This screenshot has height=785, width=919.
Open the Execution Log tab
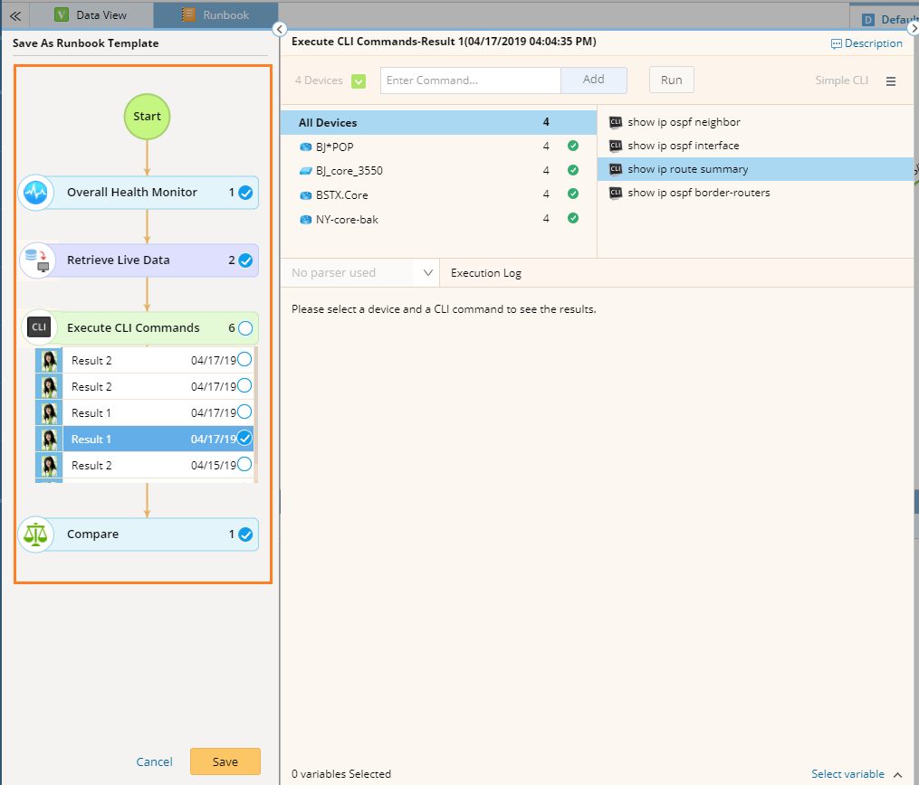coord(486,273)
